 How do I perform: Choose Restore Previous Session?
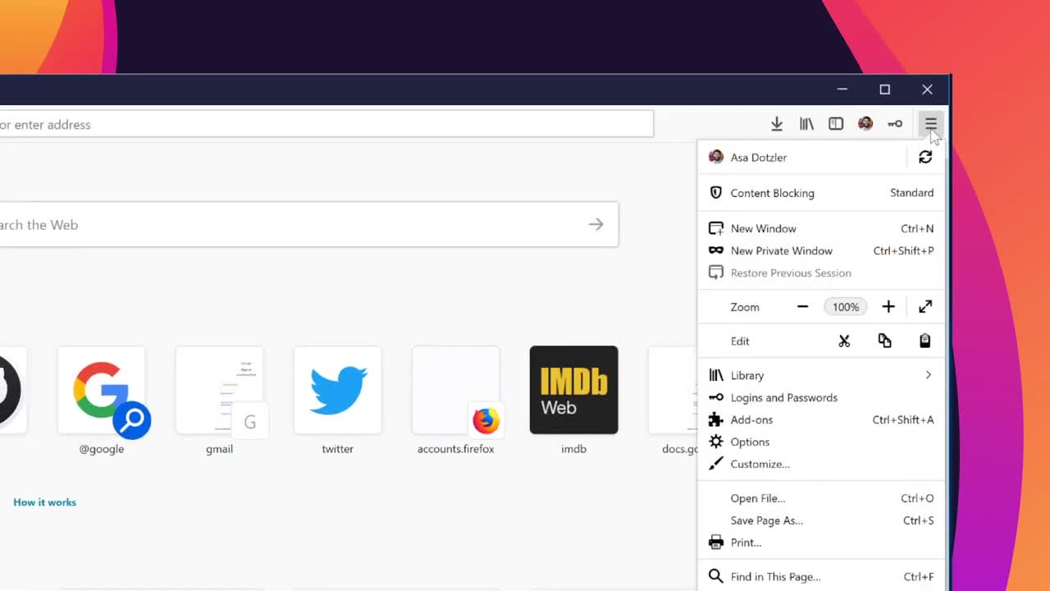click(820, 273)
